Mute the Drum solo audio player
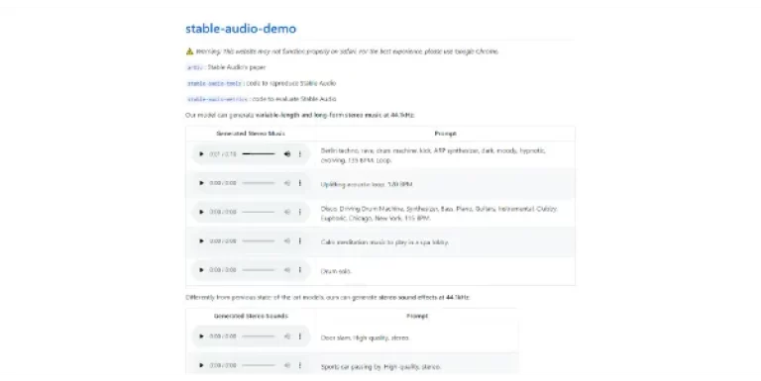This screenshot has height=381, width=761. click(x=287, y=270)
